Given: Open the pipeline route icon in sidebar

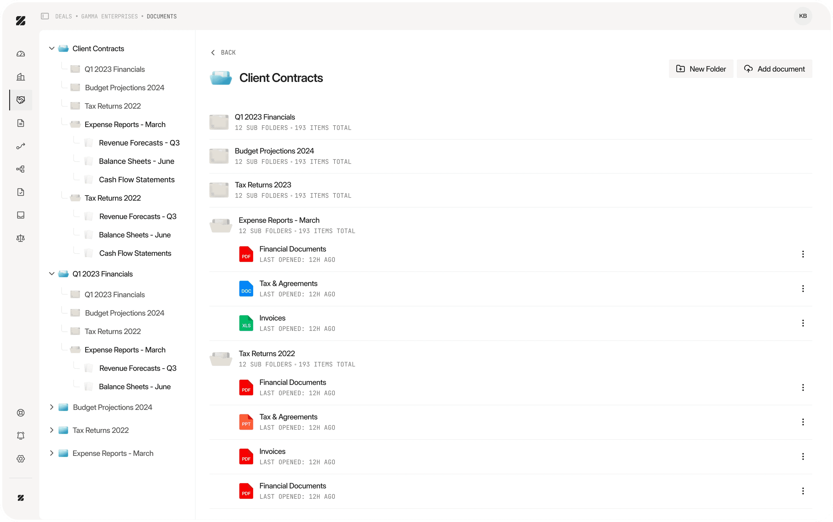Looking at the screenshot, I should tap(21, 146).
